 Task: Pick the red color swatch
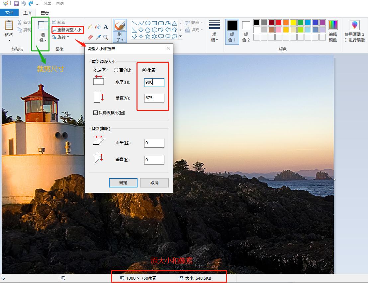tap(279, 23)
